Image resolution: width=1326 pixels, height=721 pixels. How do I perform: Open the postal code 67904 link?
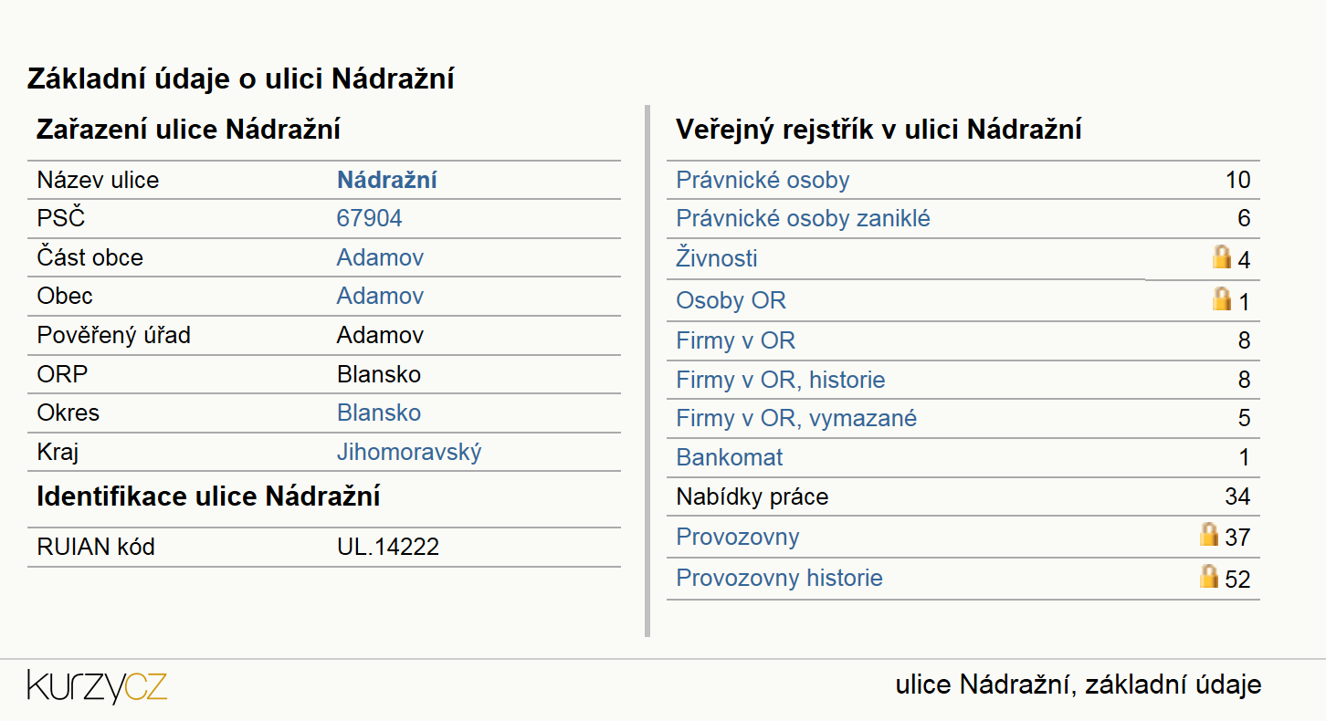[369, 219]
